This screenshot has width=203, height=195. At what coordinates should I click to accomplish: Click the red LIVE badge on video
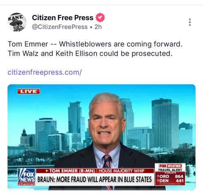[x=28, y=91]
